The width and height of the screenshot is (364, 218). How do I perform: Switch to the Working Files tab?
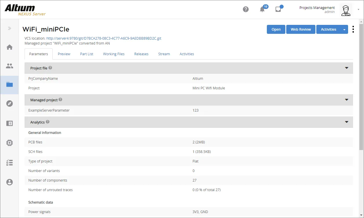click(x=114, y=54)
